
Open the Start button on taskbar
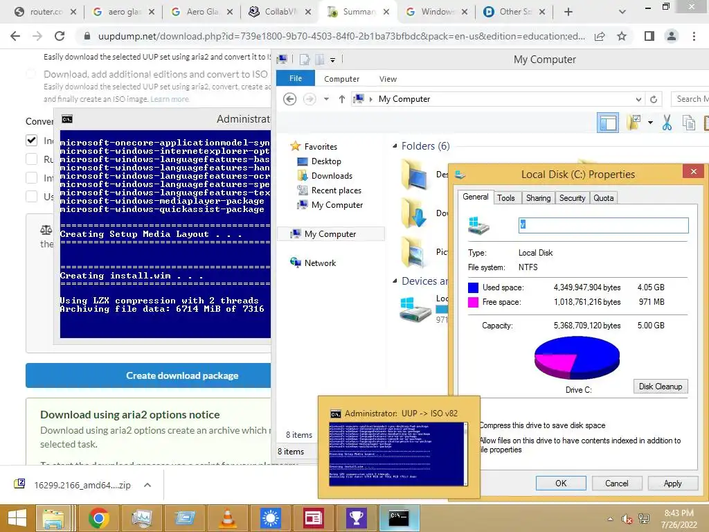(17, 518)
